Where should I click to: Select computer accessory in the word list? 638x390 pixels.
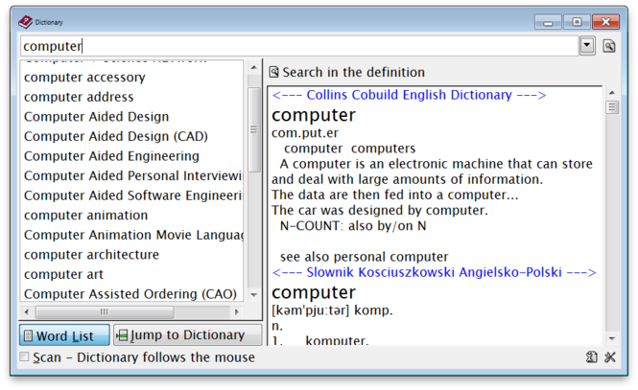tap(84, 78)
